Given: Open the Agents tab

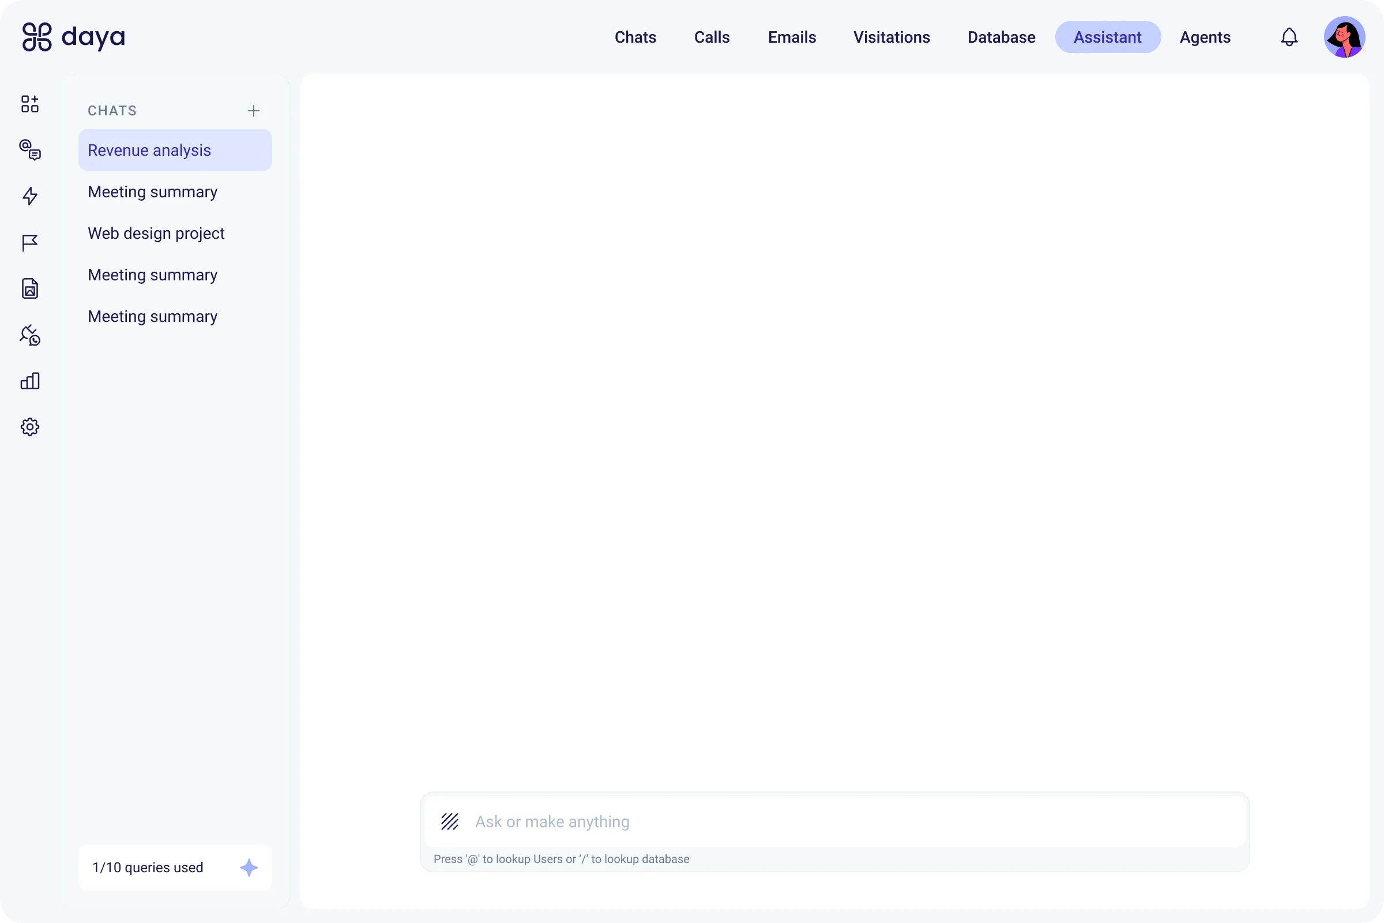Looking at the screenshot, I should tap(1205, 37).
